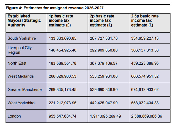Click the value 674,612,933.62
This screenshot has width=175, height=127.
point(145,89)
